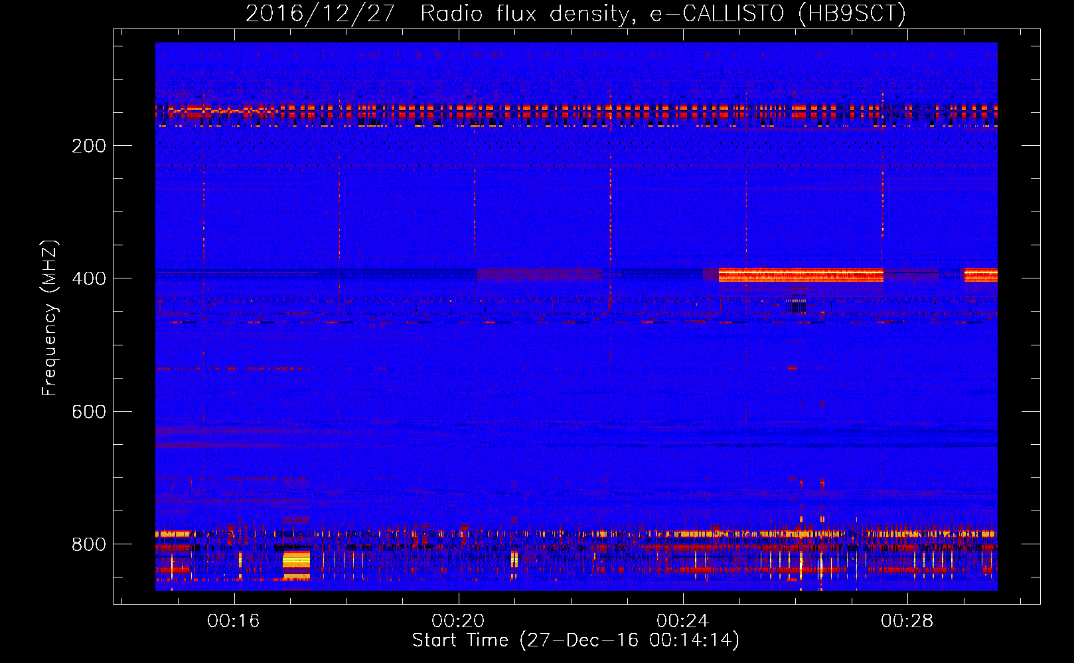Click the 00:16 time tick label
The image size is (1074, 663).
coord(233,621)
